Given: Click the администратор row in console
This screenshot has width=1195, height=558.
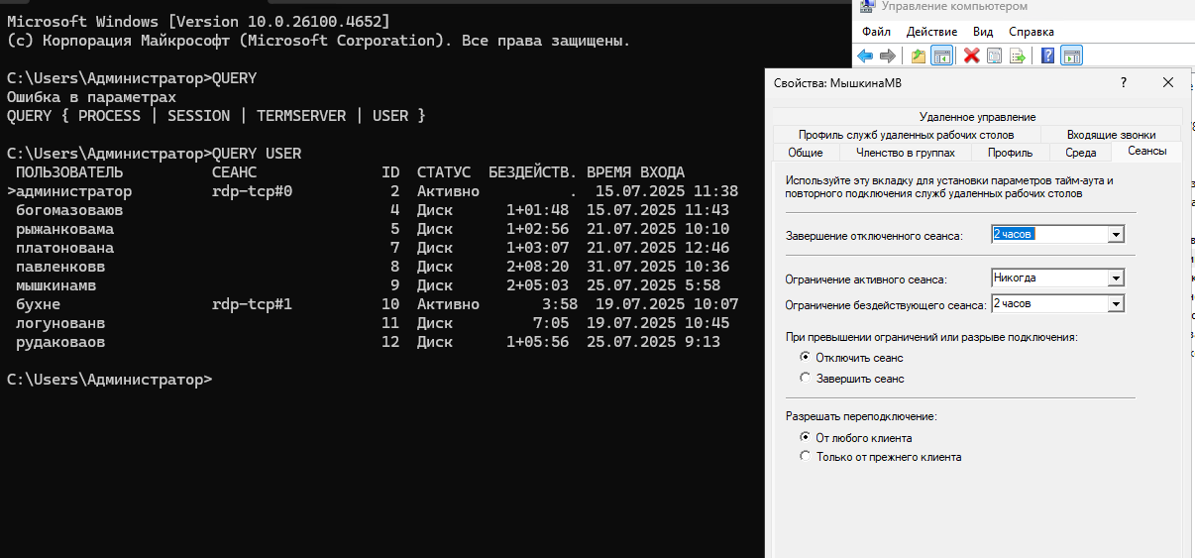Looking at the screenshot, I should click(x=373, y=191).
